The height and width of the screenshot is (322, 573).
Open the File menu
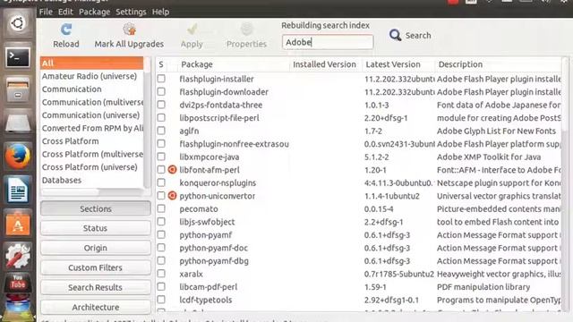click(46, 12)
